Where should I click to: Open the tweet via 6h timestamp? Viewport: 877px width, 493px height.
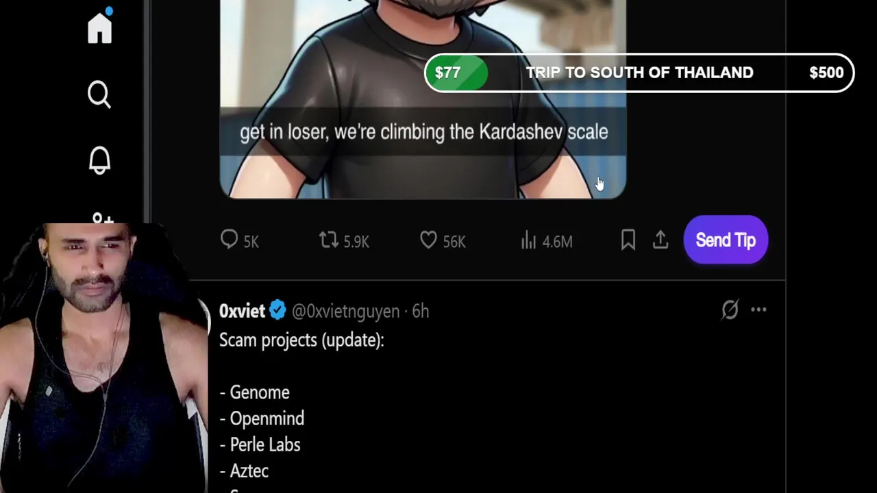click(x=421, y=312)
